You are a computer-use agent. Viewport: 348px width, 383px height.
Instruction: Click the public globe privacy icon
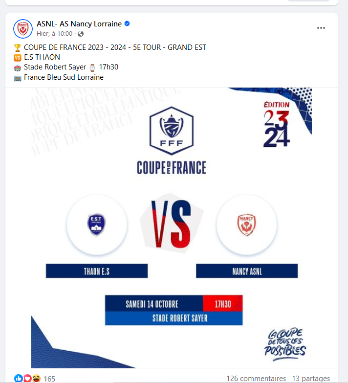81,34
